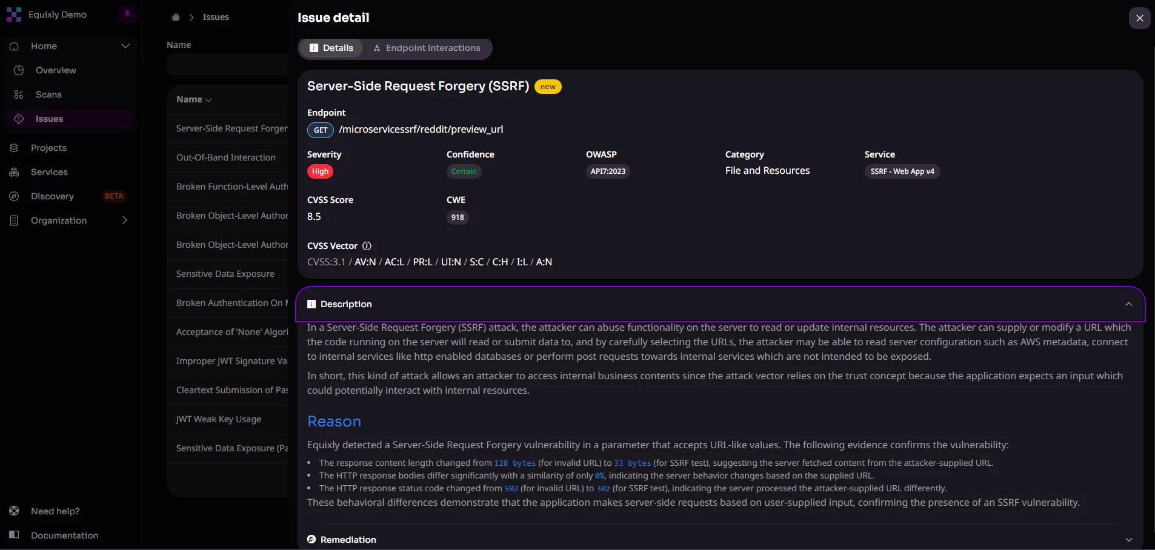The width and height of the screenshot is (1155, 550).
Task: Collapse the Home menu chevron
Action: (125, 45)
